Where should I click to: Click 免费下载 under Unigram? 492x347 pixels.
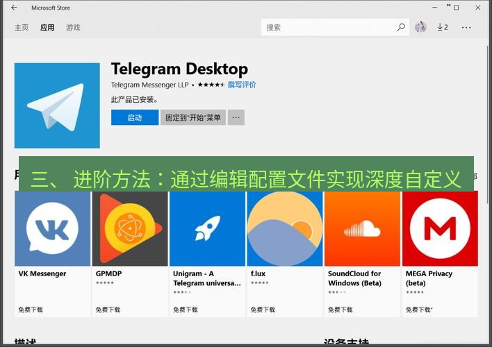(186, 310)
